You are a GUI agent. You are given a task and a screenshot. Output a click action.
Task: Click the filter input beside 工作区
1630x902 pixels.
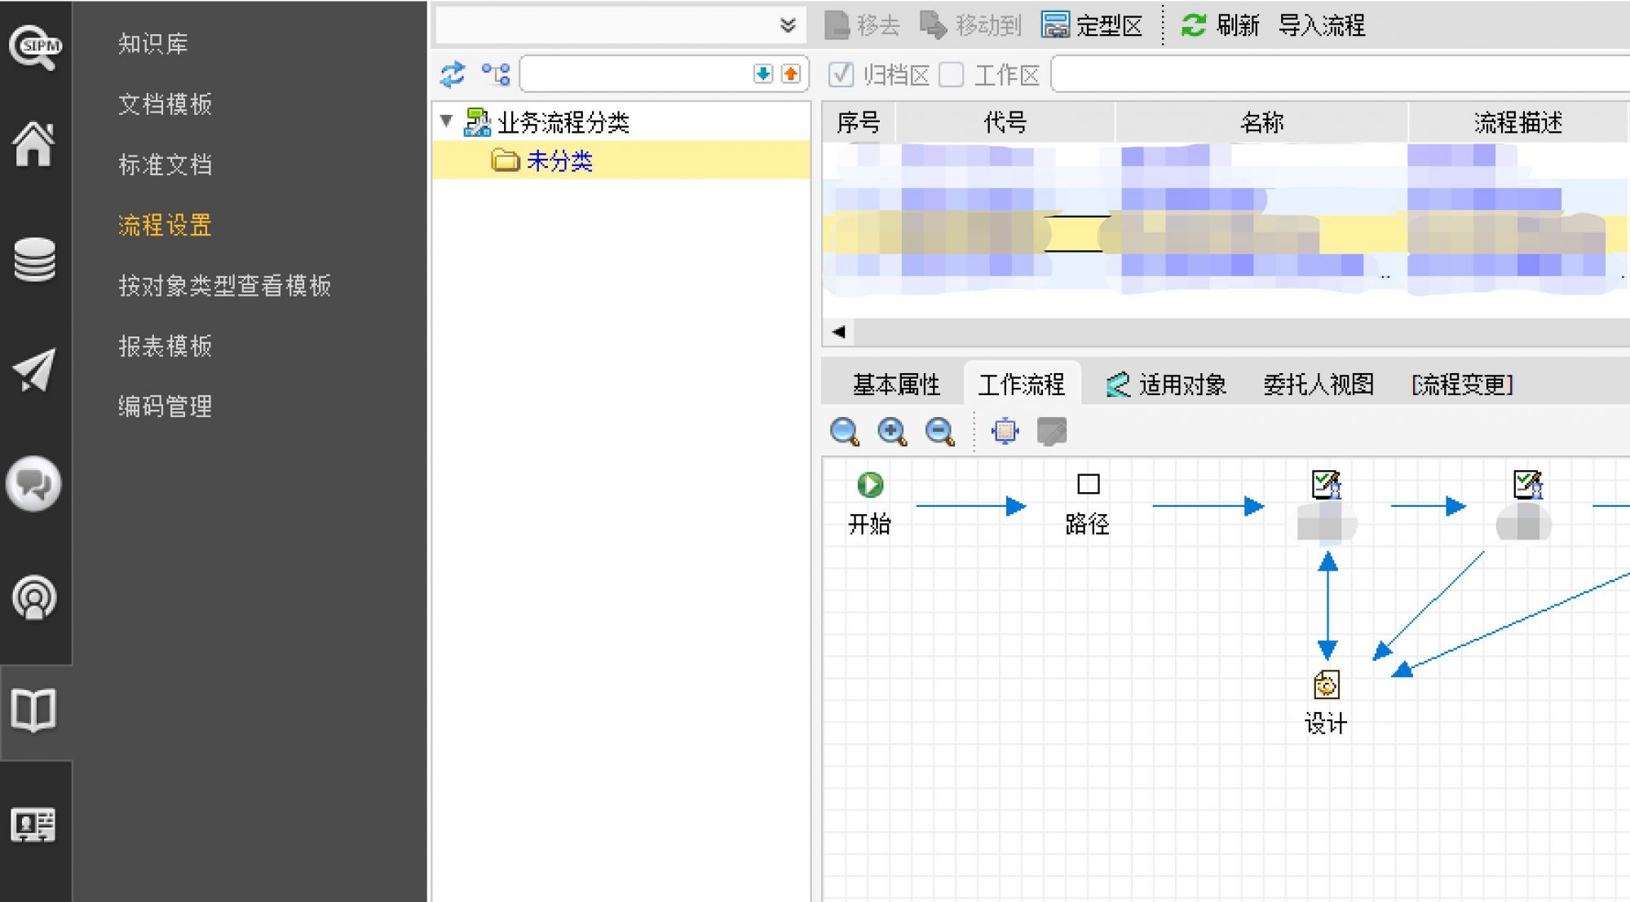[1341, 75]
